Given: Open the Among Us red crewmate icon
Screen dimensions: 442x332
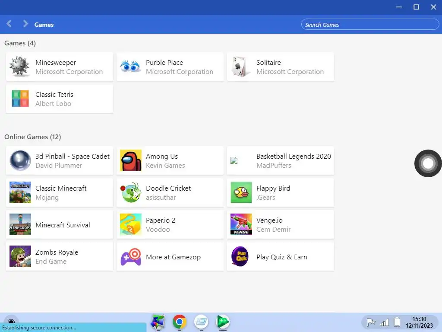Looking at the screenshot, I should tap(130, 160).
